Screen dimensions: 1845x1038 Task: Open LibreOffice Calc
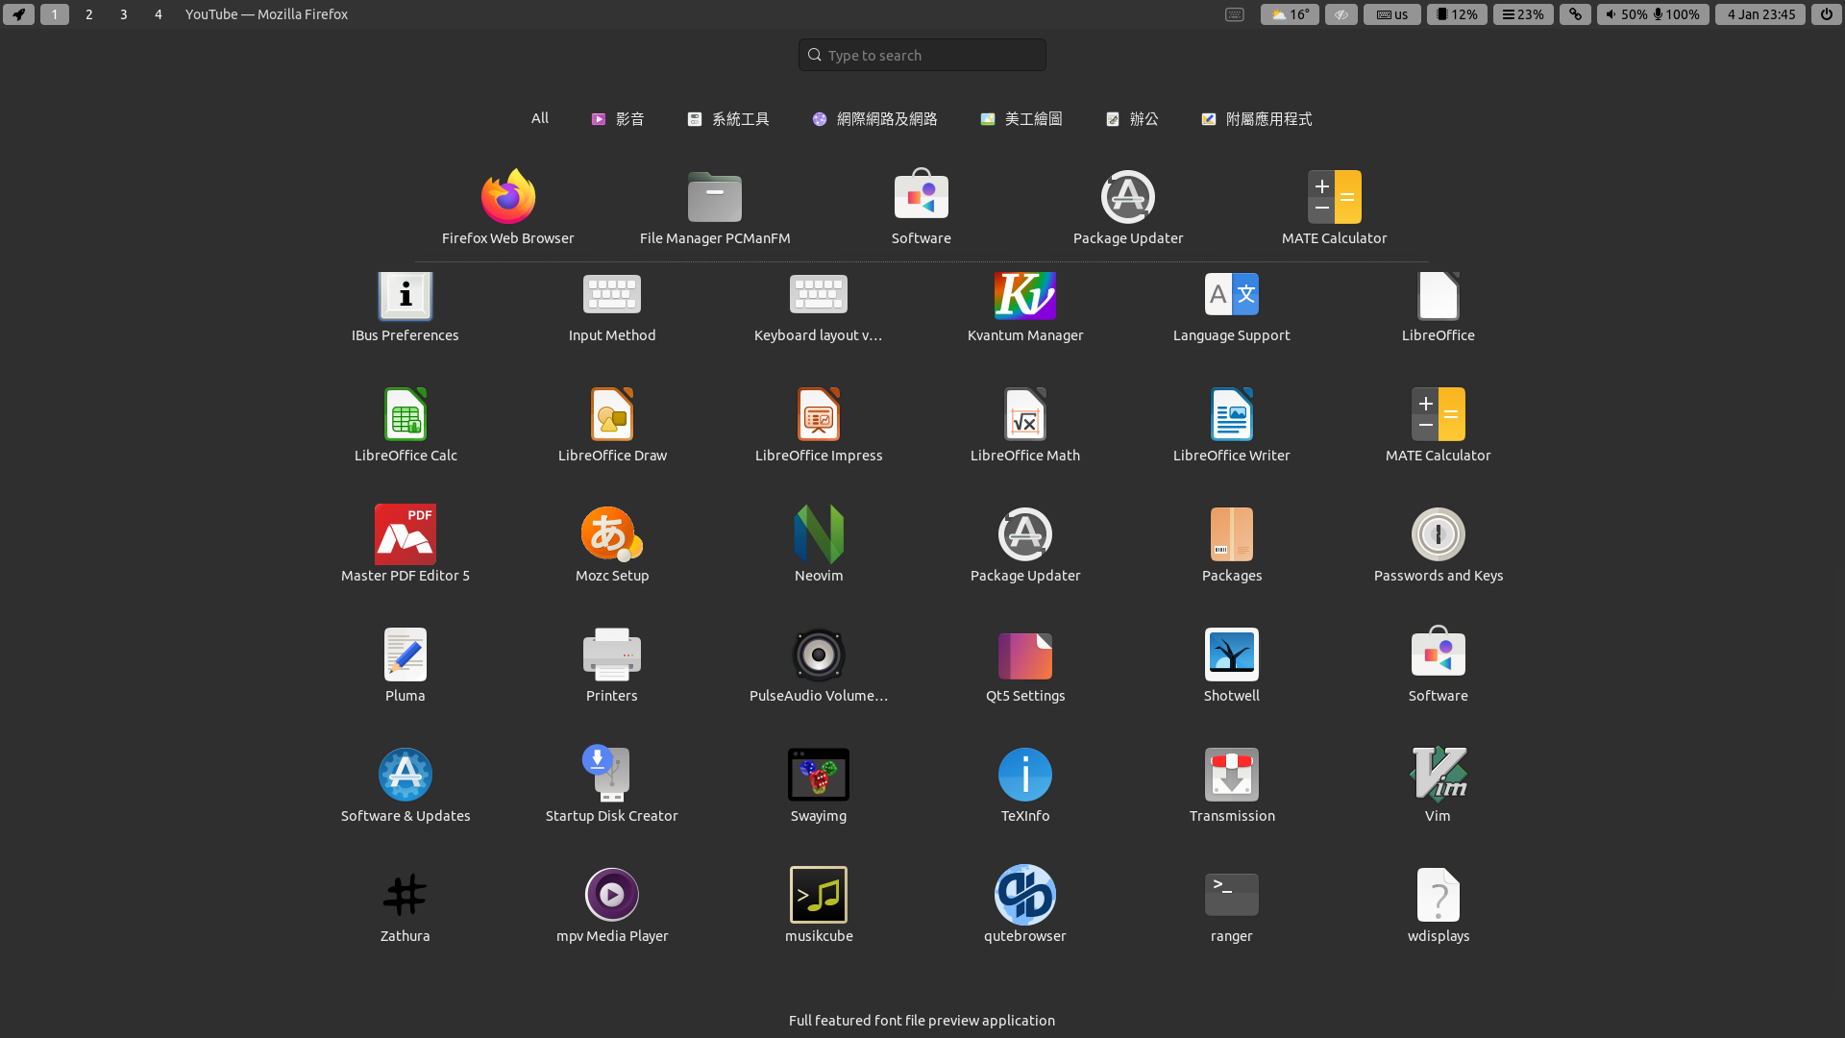[x=406, y=425]
